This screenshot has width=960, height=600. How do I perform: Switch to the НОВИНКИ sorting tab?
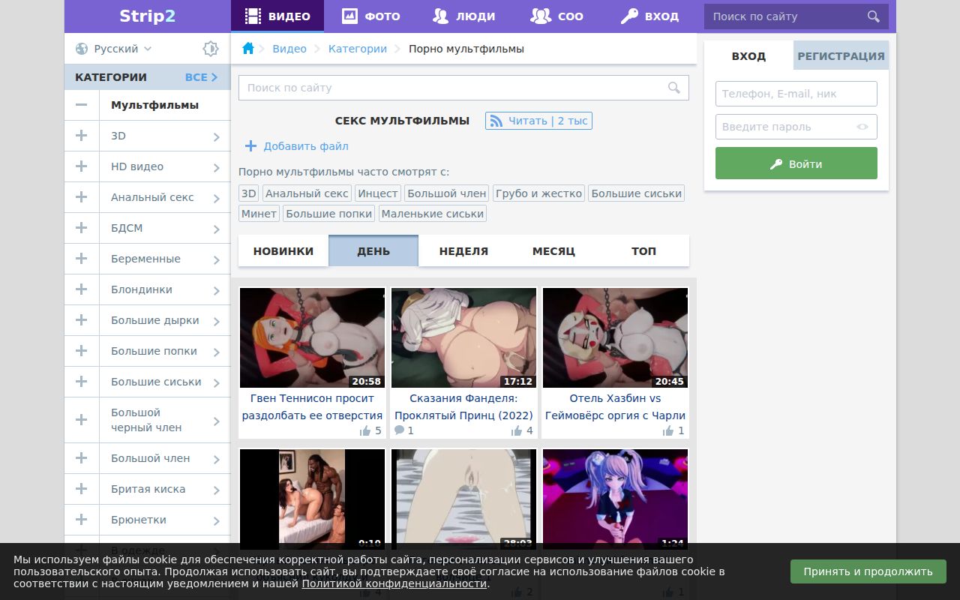pos(283,251)
